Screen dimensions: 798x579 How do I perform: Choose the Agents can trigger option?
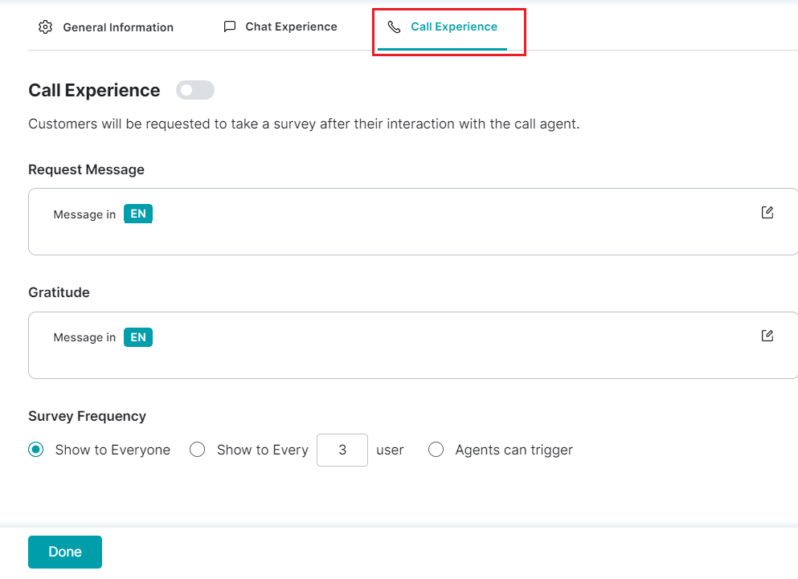pos(436,450)
